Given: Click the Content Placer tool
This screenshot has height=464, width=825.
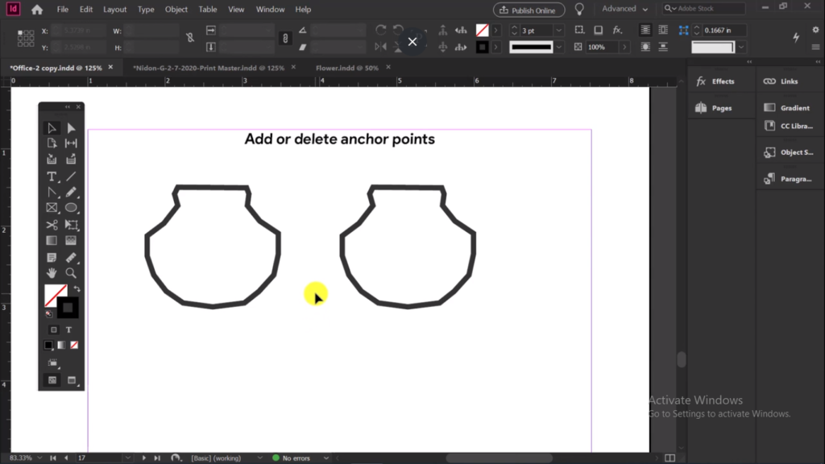Looking at the screenshot, I should [71, 159].
